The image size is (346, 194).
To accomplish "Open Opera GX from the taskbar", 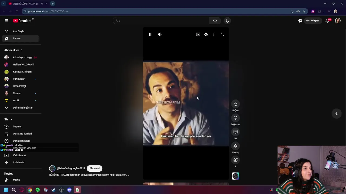I will click(x=22, y=190).
